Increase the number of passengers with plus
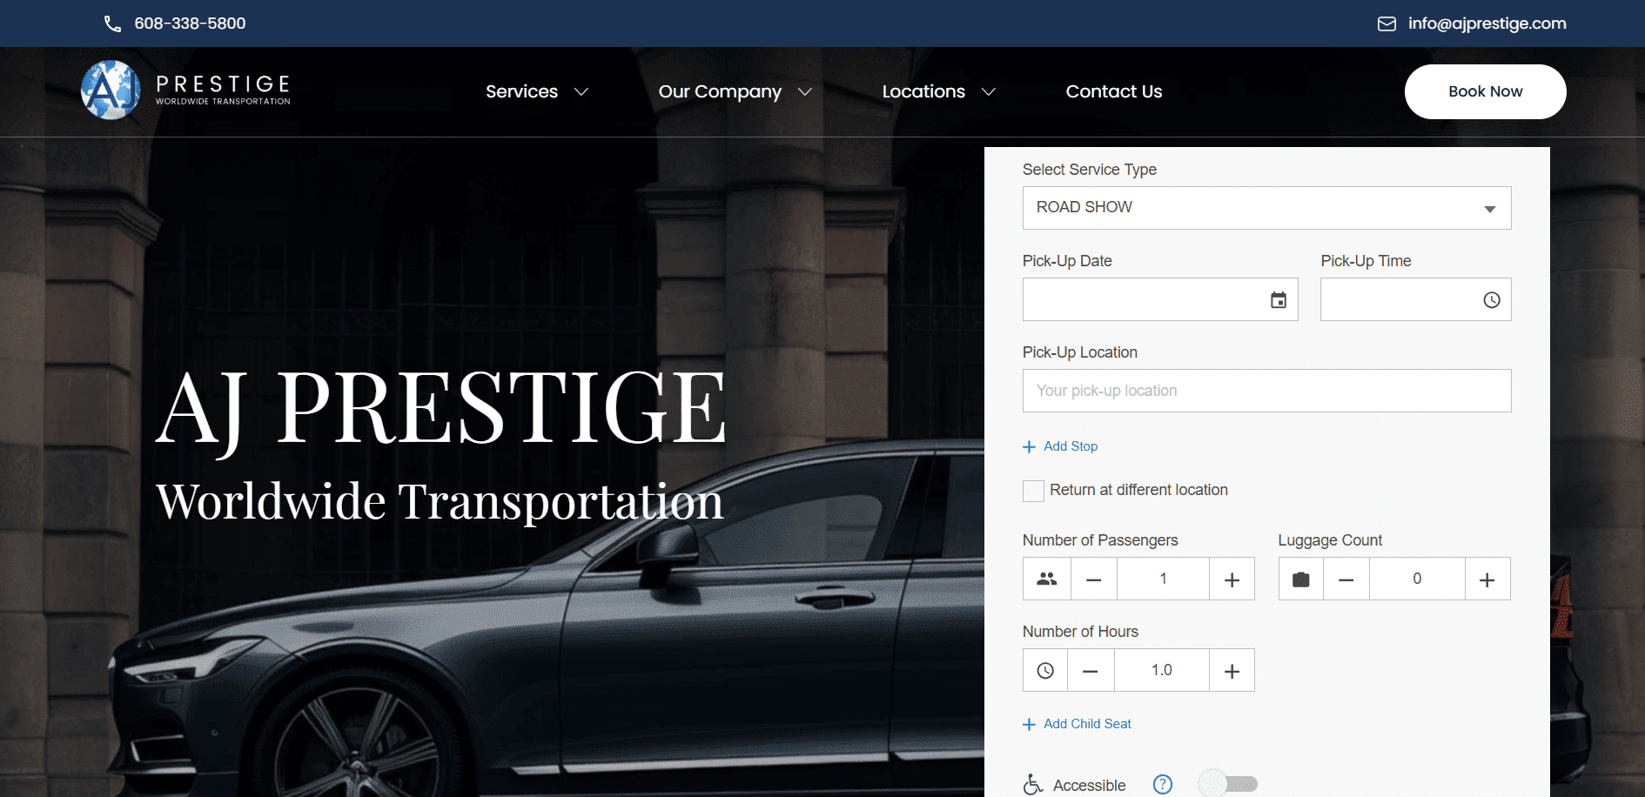This screenshot has height=797, width=1645. [1232, 579]
